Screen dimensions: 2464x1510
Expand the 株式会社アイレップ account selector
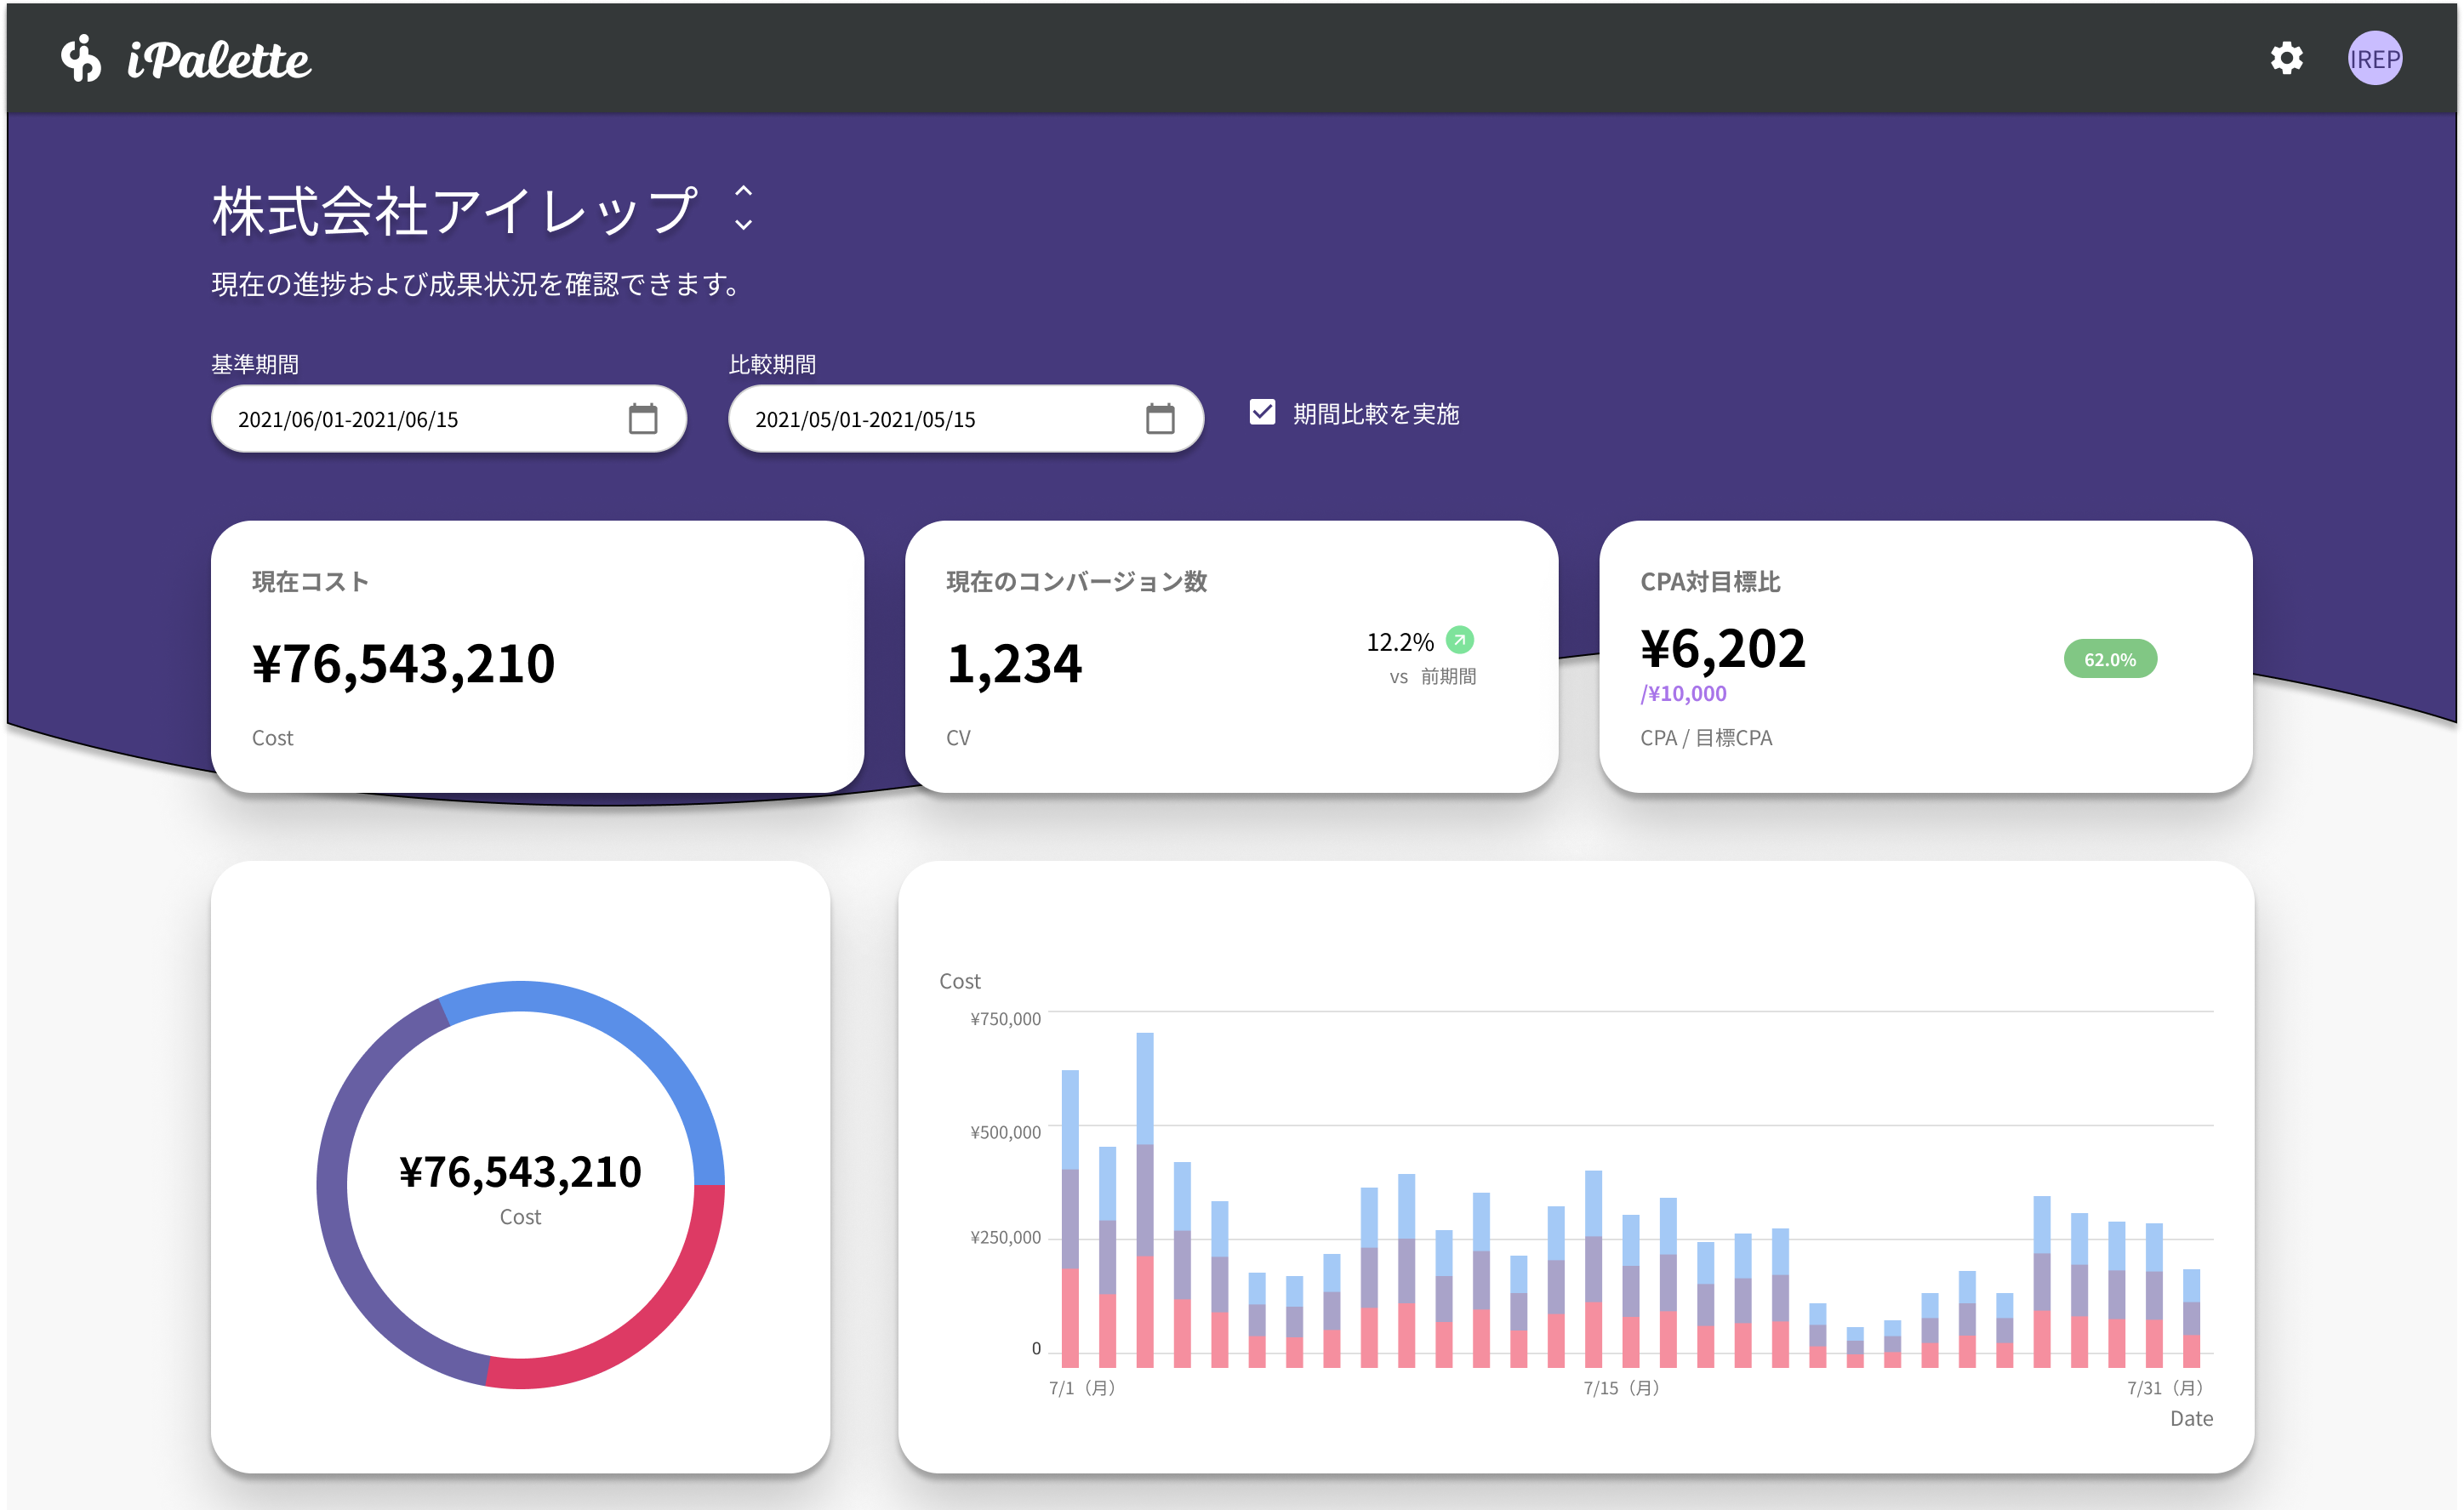(x=743, y=208)
